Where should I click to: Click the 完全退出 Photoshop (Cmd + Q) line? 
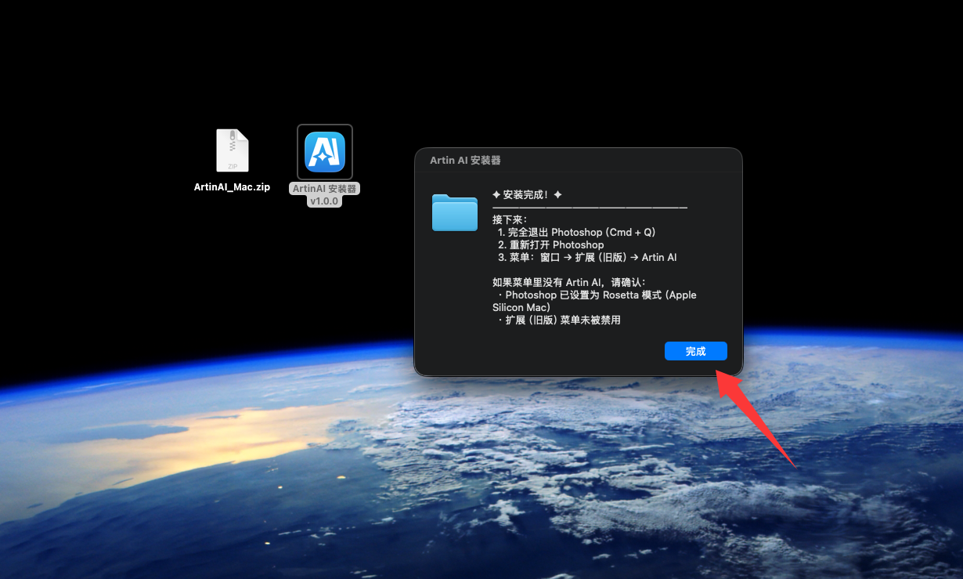576,232
